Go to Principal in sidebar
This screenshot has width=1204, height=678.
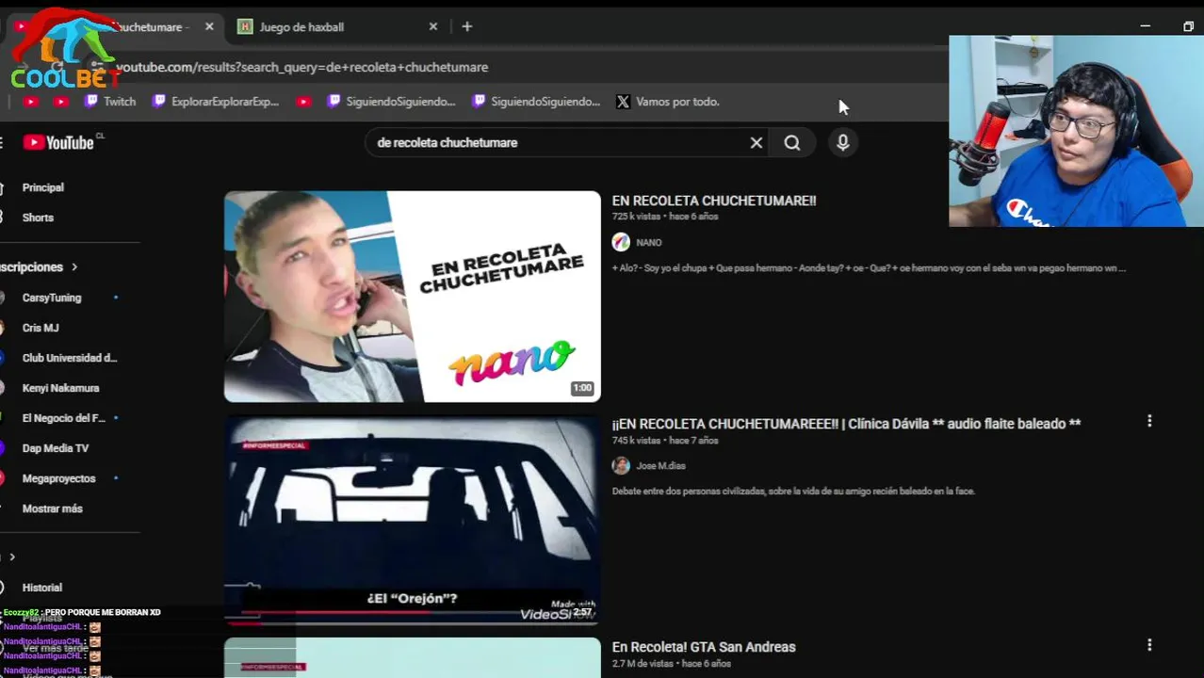coord(42,187)
